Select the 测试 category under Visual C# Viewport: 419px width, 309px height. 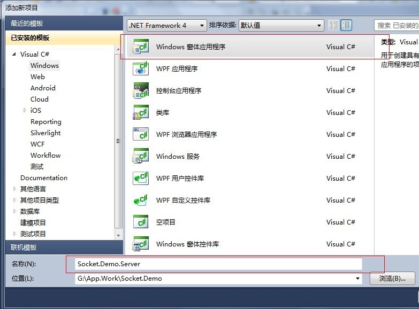(37, 167)
